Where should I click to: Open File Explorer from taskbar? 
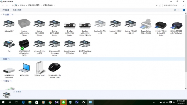(x=30, y=102)
